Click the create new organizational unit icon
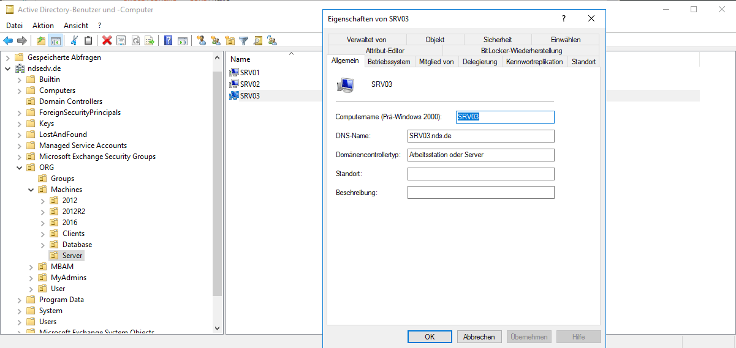Viewport: 736px width, 348px height. (x=230, y=41)
